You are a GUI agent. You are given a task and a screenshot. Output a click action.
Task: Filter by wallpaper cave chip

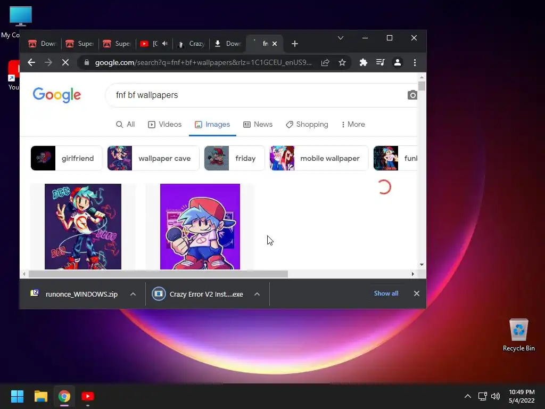(x=153, y=158)
